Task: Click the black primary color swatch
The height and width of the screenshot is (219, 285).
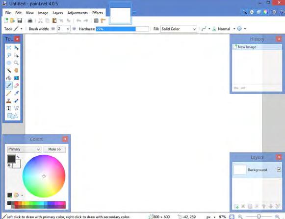Action: (x=11, y=159)
